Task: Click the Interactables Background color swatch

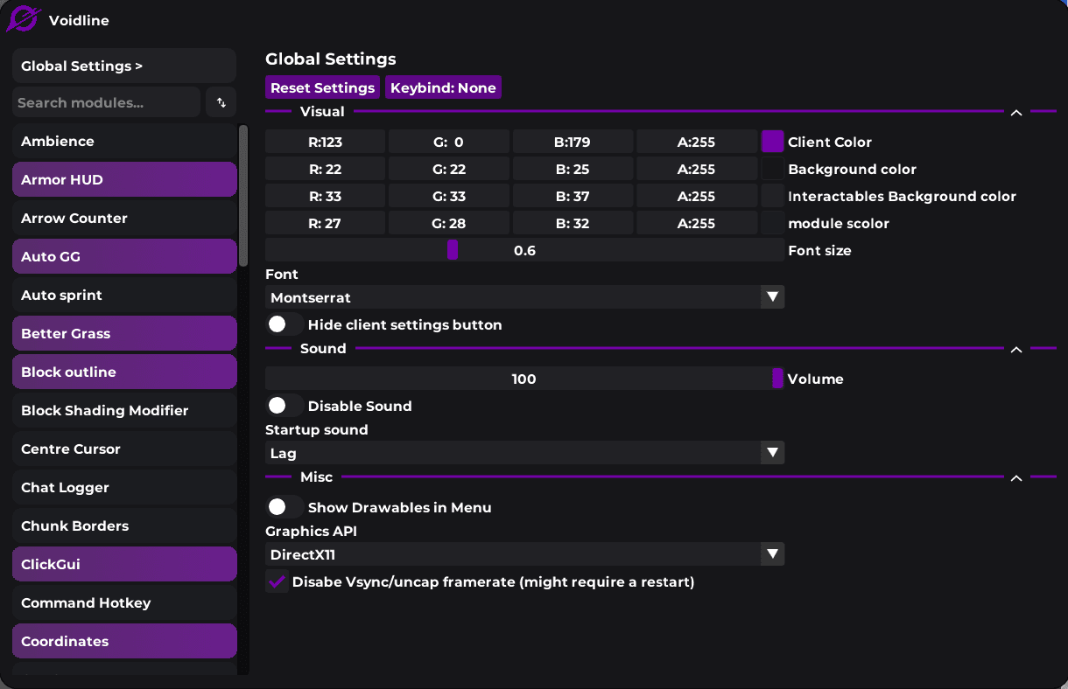Action: (772, 196)
